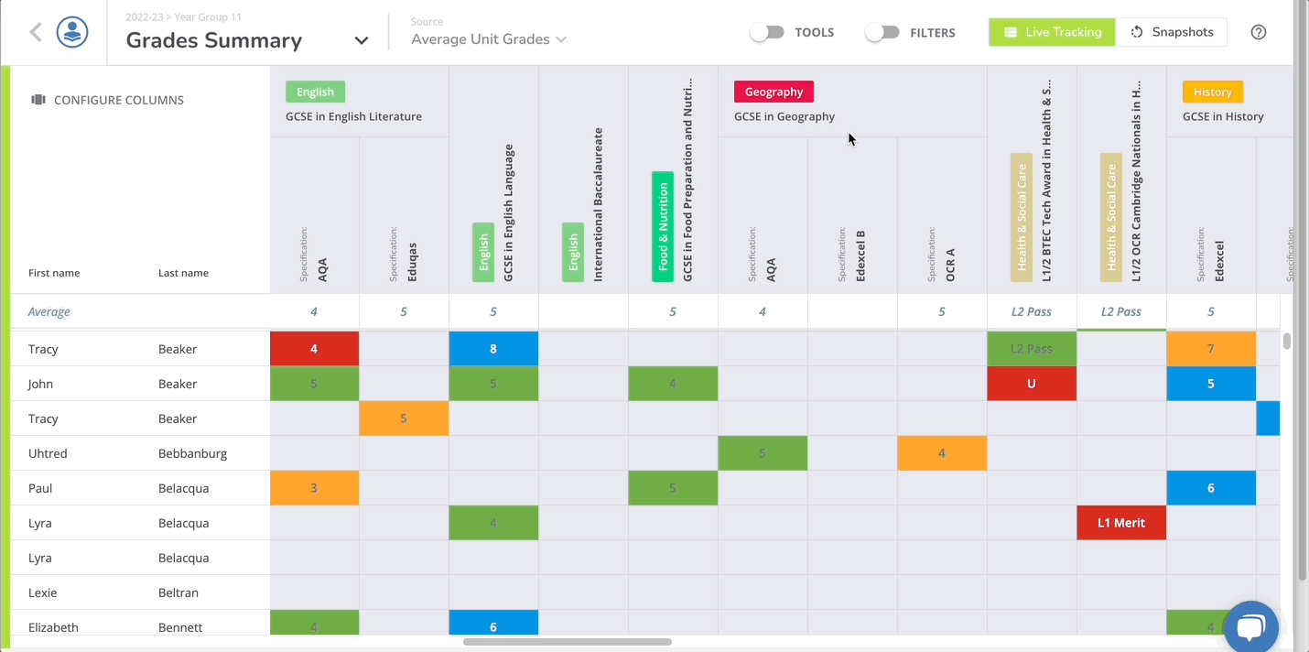1309x652 pixels.
Task: Click the English subject tag
Action: tap(315, 92)
